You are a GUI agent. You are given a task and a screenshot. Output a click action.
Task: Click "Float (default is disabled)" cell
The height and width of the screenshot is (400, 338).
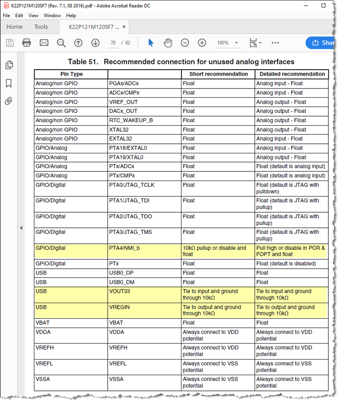(292, 264)
